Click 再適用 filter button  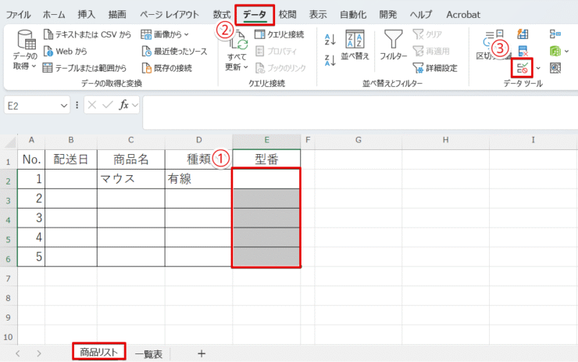coord(431,52)
